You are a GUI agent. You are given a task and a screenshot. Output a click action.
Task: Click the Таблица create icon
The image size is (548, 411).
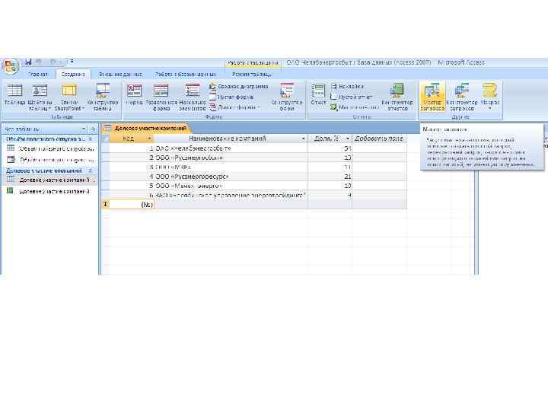[14, 94]
